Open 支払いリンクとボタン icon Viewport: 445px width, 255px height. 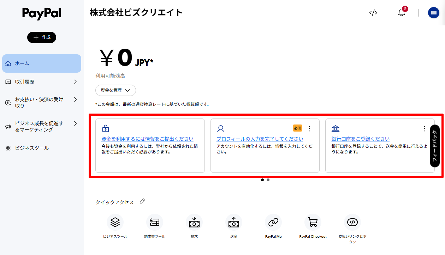click(x=352, y=222)
